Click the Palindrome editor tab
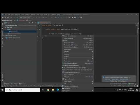This screenshot has width=140, height=105. (x=44, y=23)
